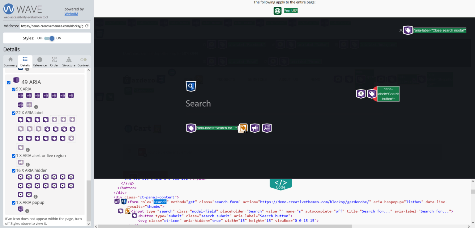Uncheck the 16 X ARIA hidden checkbox
The image size is (475, 228).
14,171
